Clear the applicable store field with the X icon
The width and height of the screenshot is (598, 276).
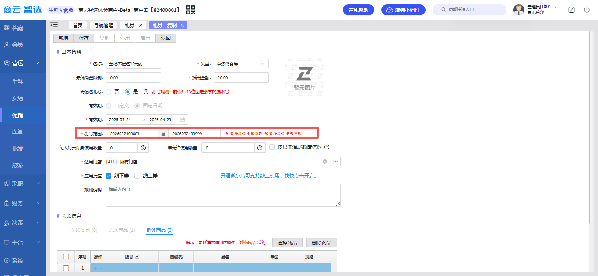coord(325,162)
